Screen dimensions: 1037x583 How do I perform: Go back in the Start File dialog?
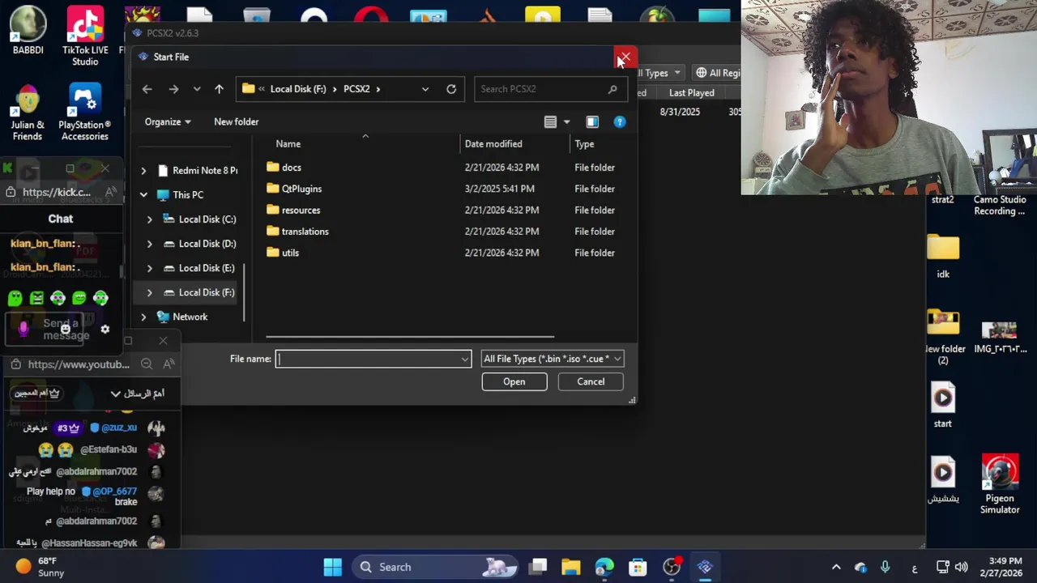pyautogui.click(x=147, y=89)
